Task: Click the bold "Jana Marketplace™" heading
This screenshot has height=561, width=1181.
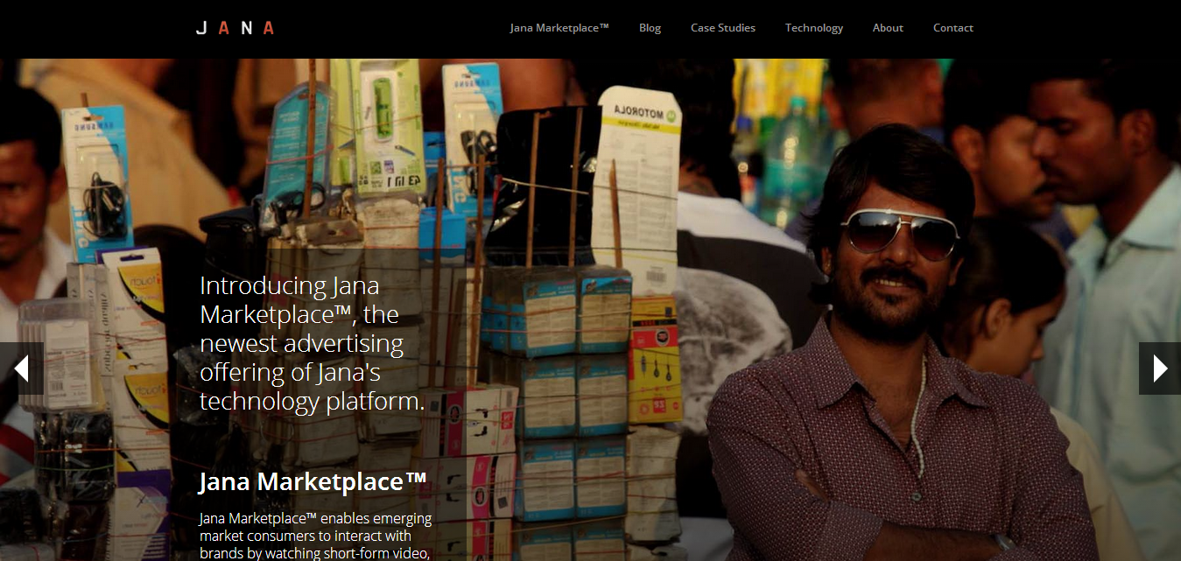Action: (313, 481)
